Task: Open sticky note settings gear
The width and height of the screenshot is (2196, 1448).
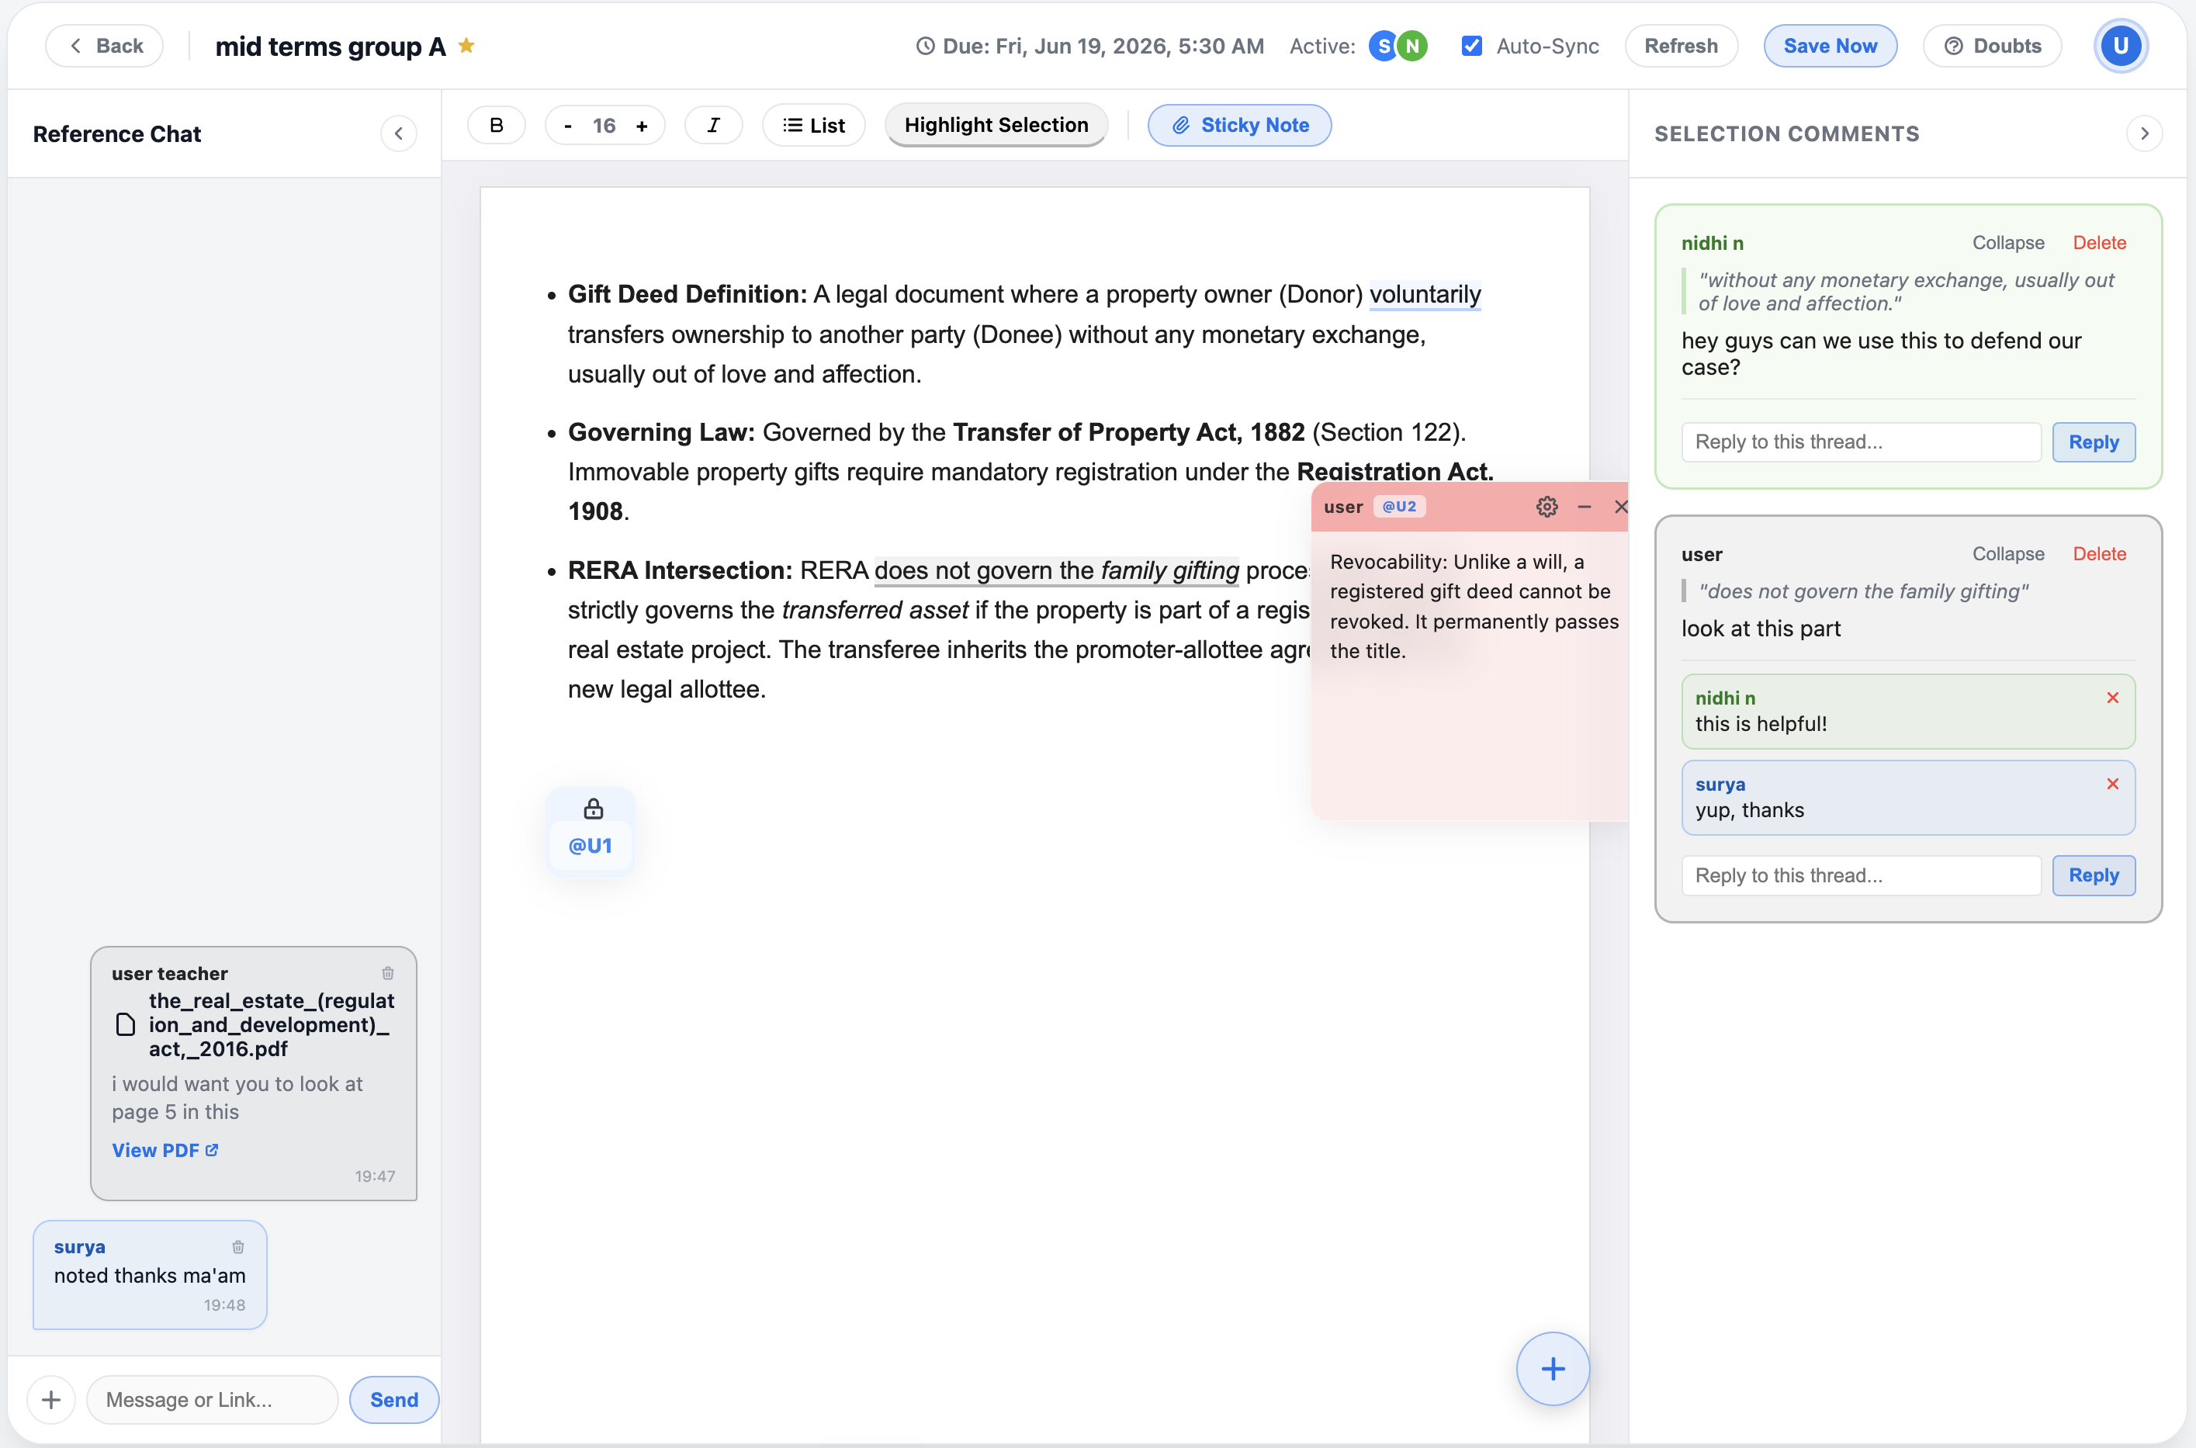Action: point(1547,507)
